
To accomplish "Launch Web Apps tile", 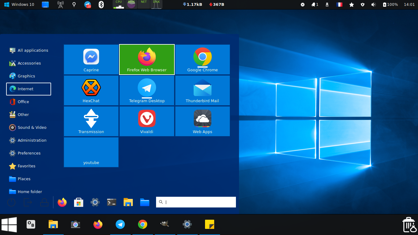I will click(203, 121).
